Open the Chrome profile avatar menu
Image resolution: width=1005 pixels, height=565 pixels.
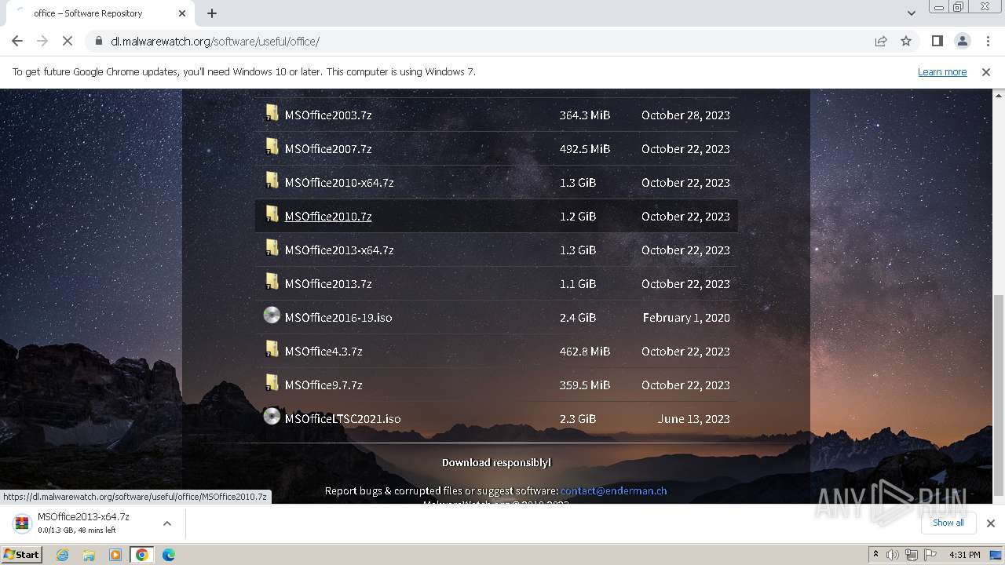coord(962,41)
